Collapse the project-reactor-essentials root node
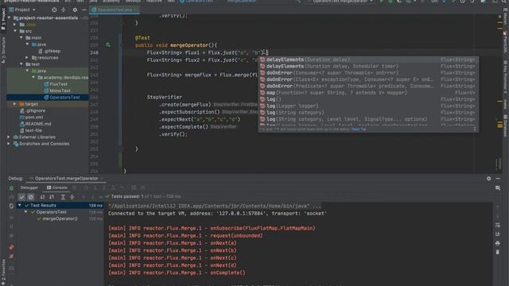This screenshot has height=286, width=509. (x=9, y=17)
